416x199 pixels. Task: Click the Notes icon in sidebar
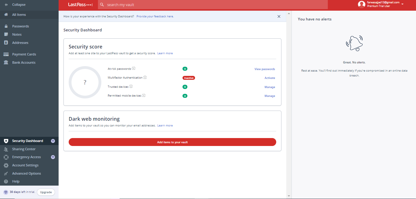coord(6,34)
